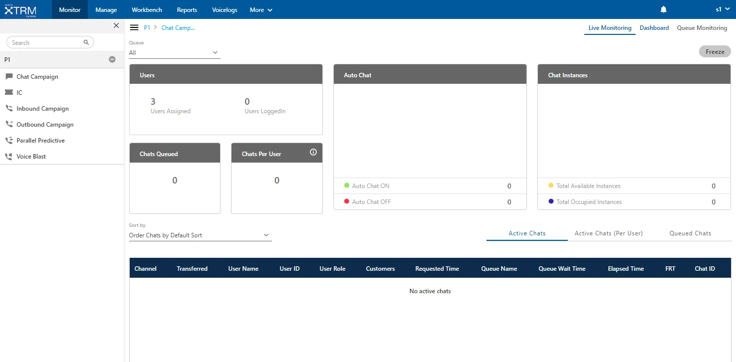Select the Active Chats tab

pyautogui.click(x=527, y=233)
